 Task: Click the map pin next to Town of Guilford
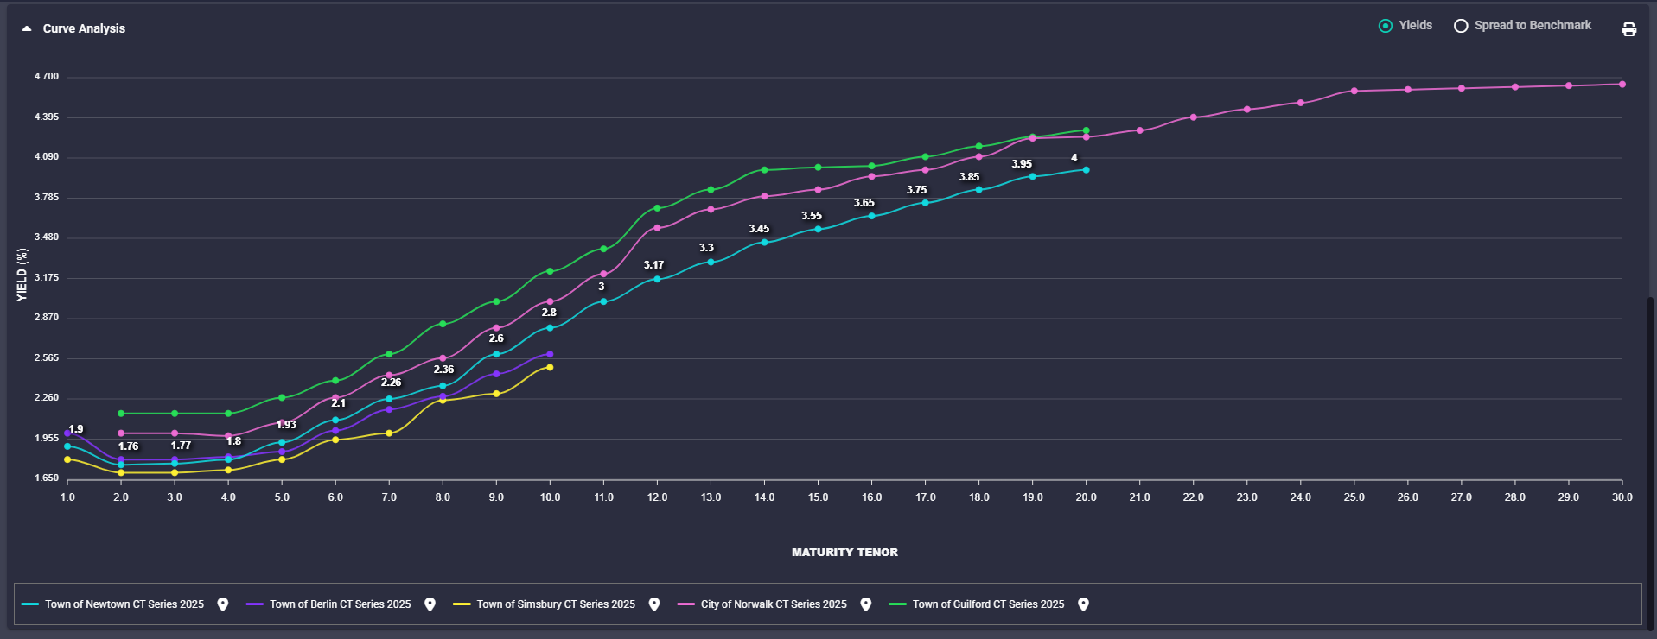coord(1083,604)
